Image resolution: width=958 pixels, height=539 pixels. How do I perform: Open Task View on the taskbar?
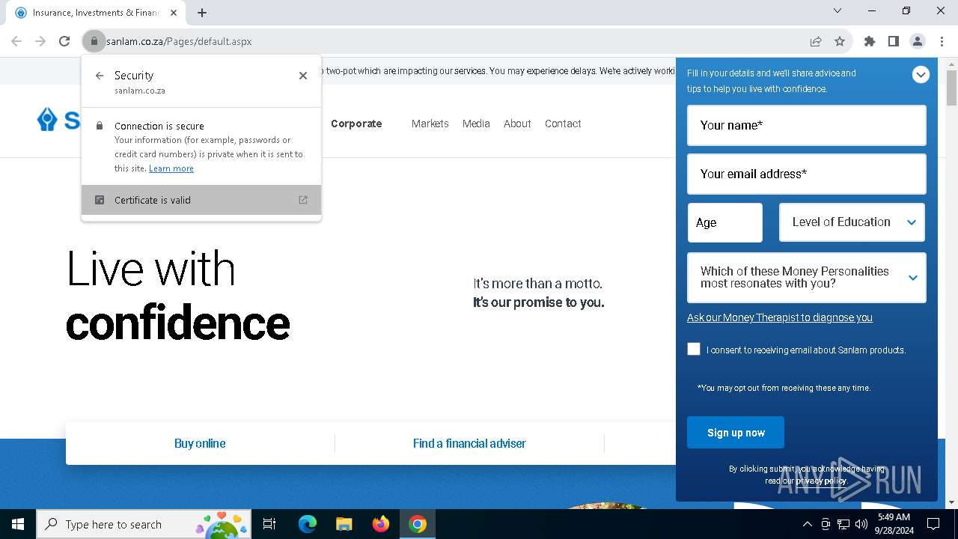coord(269,524)
